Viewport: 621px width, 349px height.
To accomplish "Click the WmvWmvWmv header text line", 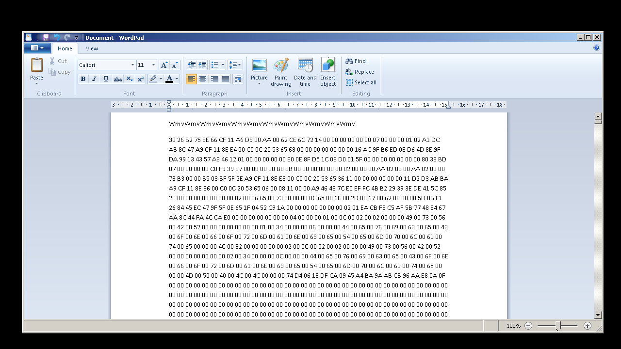I will coord(262,124).
